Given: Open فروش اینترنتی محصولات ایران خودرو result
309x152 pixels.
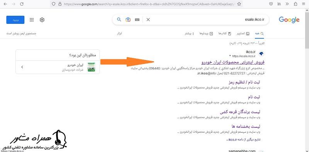Looking at the screenshot, I should [233, 62].
